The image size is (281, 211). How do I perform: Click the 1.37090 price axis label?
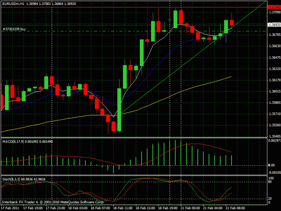pos(275,12)
